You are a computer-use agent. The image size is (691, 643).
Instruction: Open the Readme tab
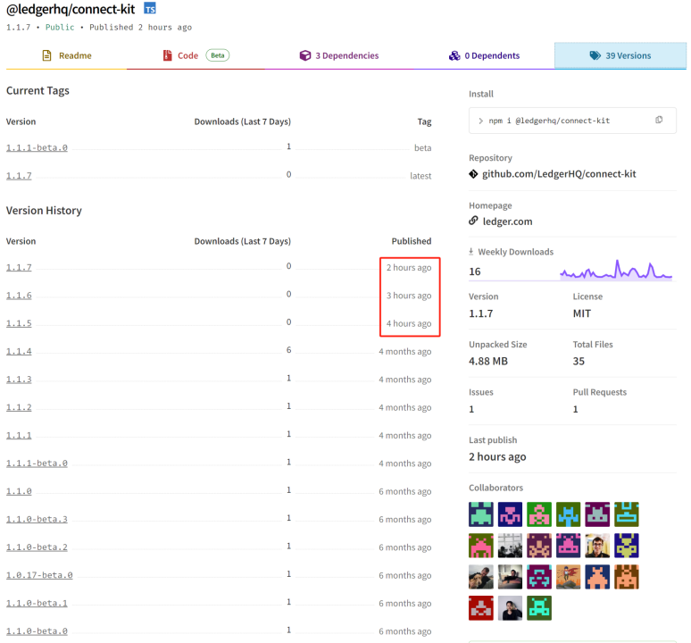(67, 55)
